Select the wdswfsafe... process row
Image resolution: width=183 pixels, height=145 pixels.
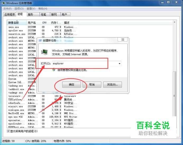pos(43,103)
